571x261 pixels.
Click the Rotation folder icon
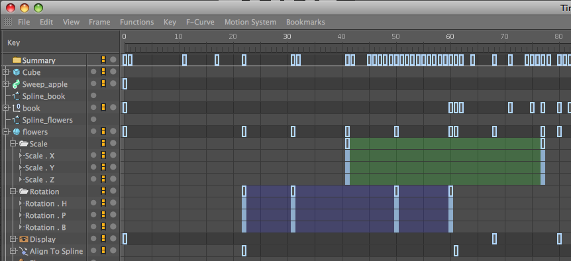(24, 191)
